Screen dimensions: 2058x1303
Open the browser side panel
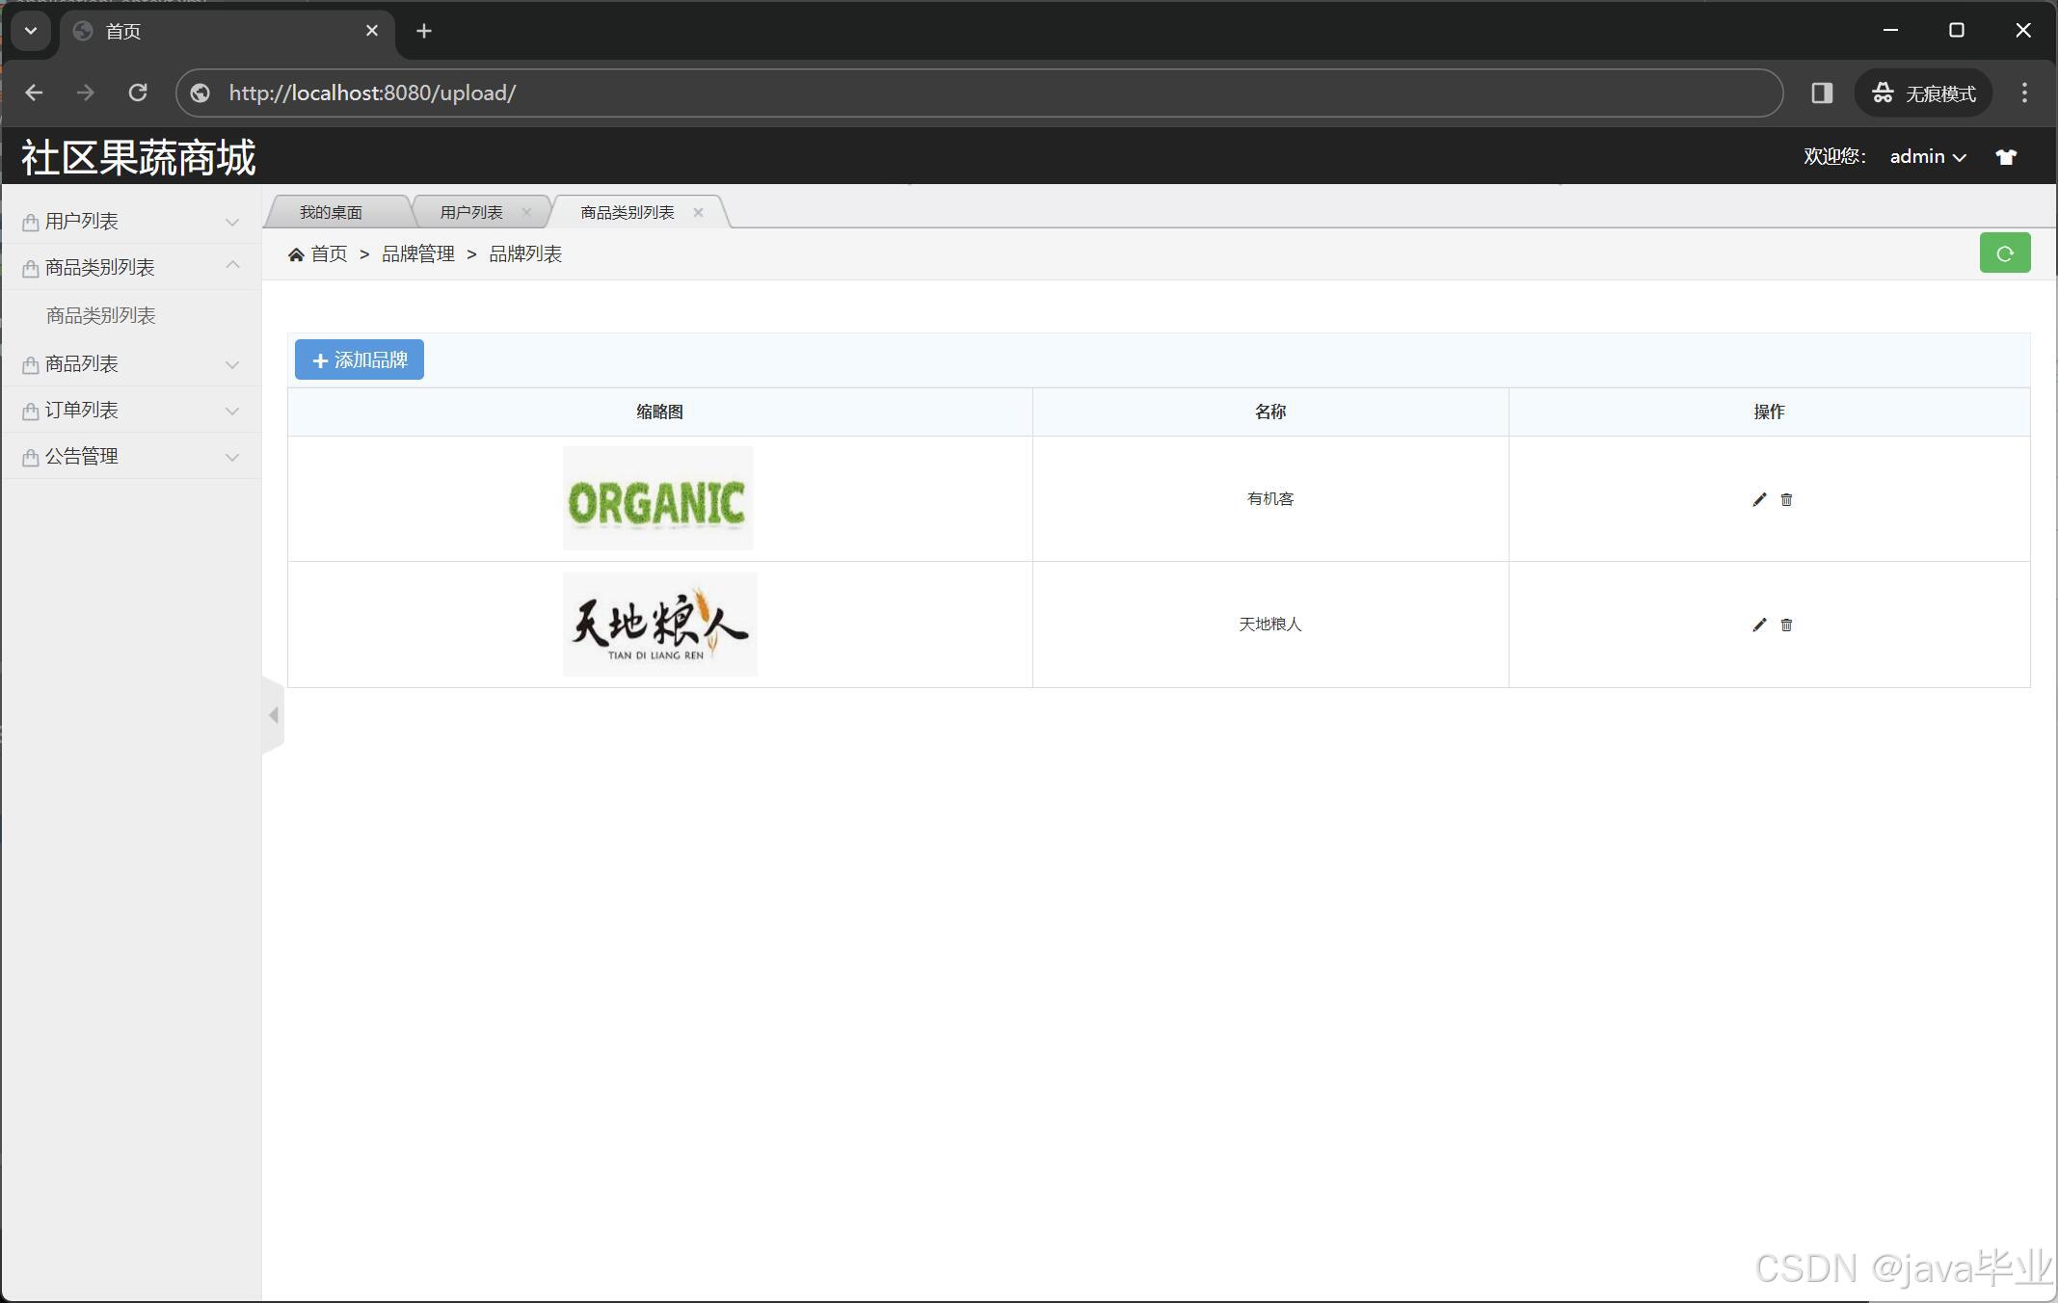[1821, 93]
